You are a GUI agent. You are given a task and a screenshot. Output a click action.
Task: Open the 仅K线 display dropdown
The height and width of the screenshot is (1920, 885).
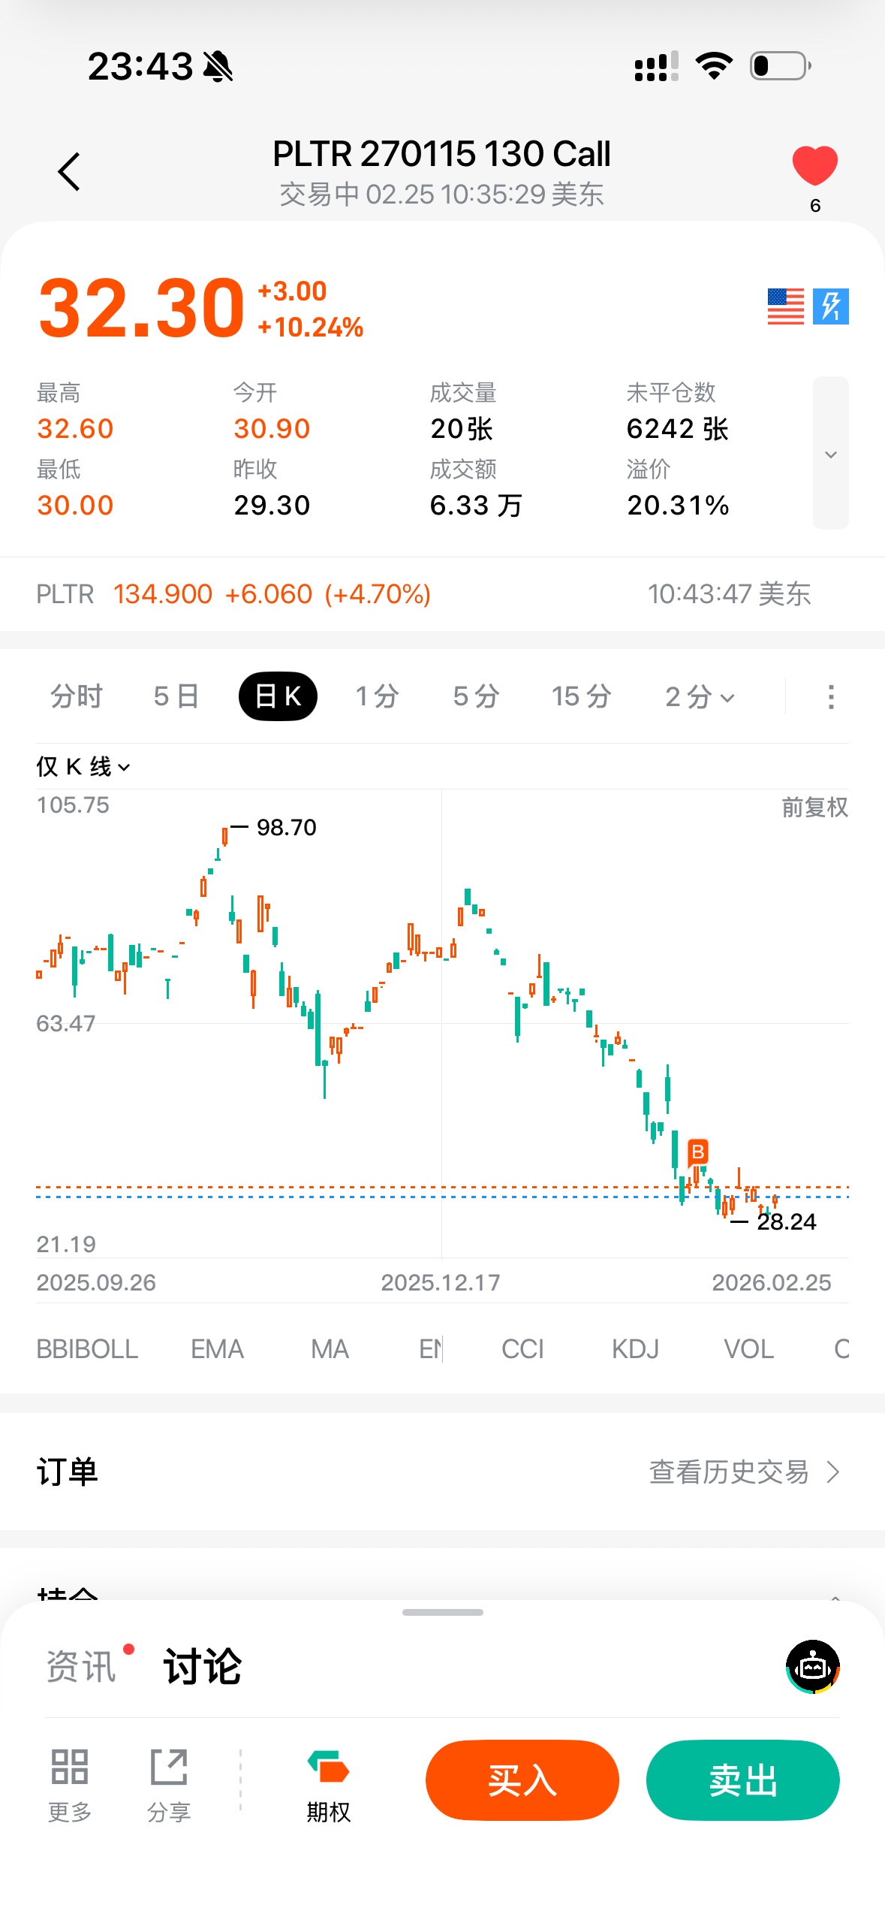(83, 767)
